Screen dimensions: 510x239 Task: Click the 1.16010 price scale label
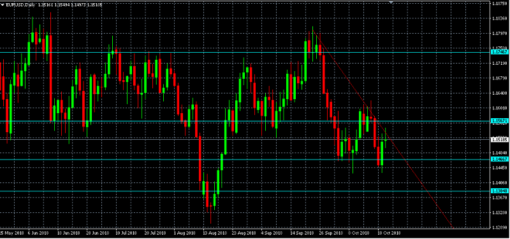pos(500,108)
